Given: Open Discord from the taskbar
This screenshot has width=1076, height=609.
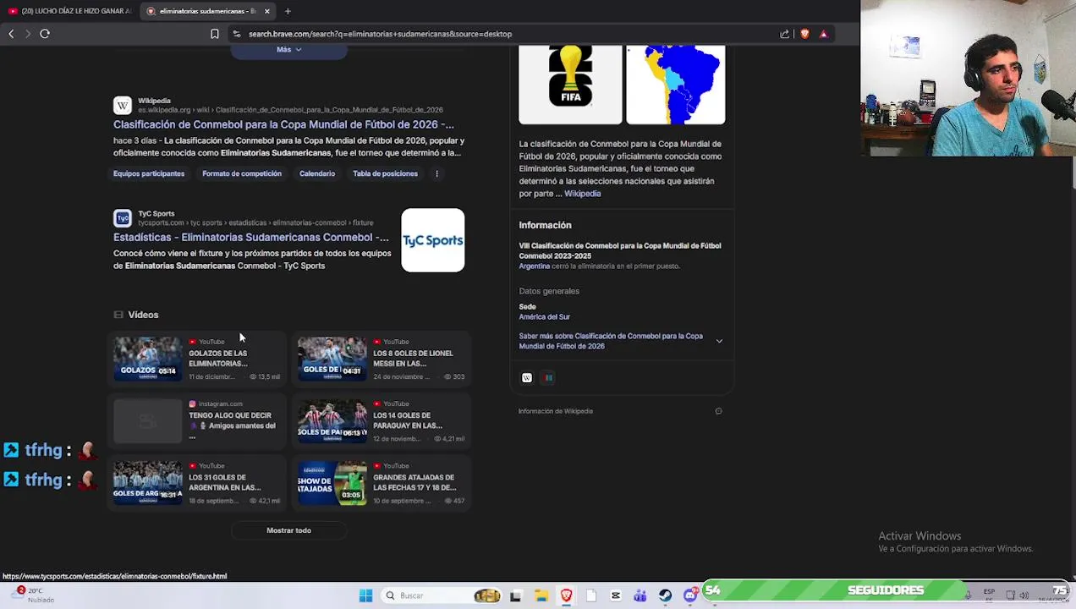Looking at the screenshot, I should click(x=690, y=595).
